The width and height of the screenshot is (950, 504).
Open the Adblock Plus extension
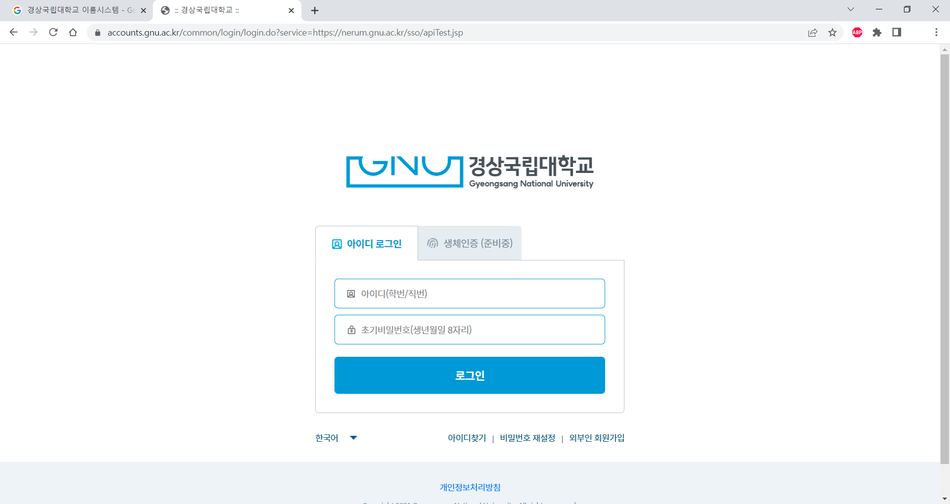click(857, 33)
